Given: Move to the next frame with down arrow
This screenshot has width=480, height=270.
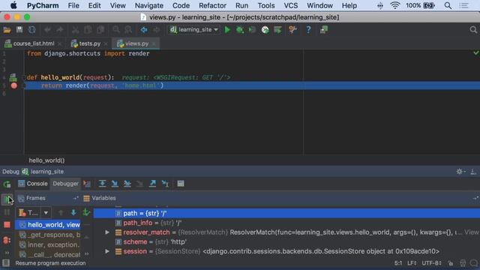Looking at the screenshot, I should pos(73,212).
